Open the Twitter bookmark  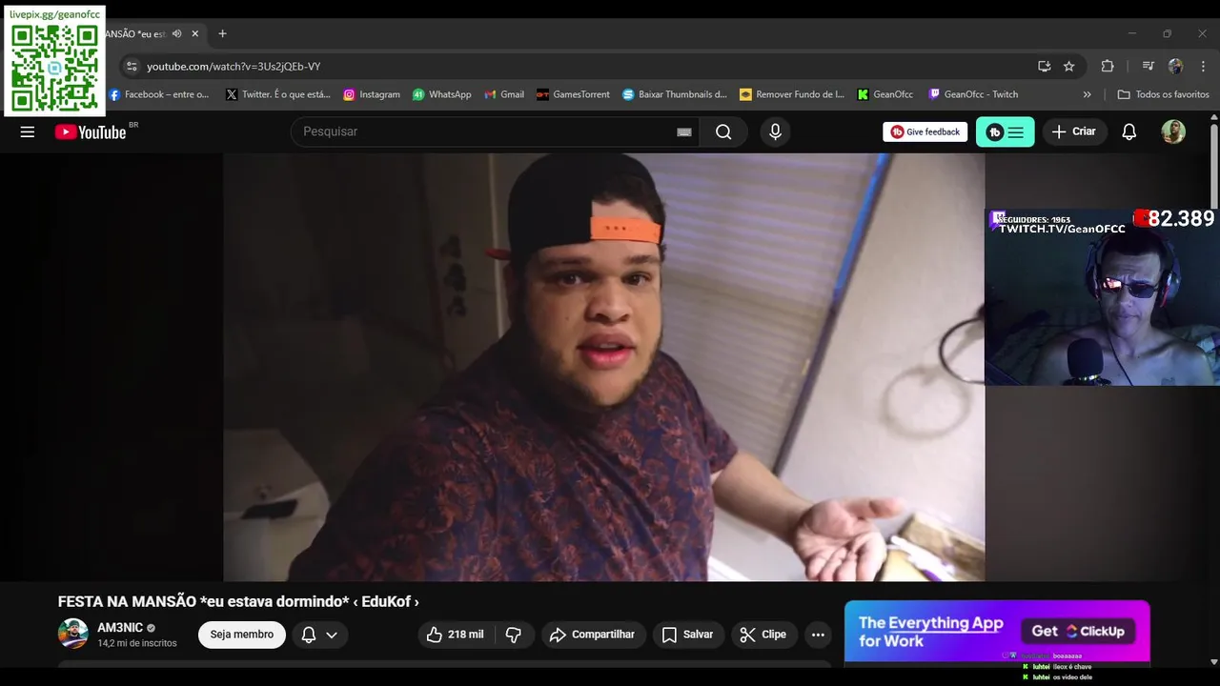[278, 94]
